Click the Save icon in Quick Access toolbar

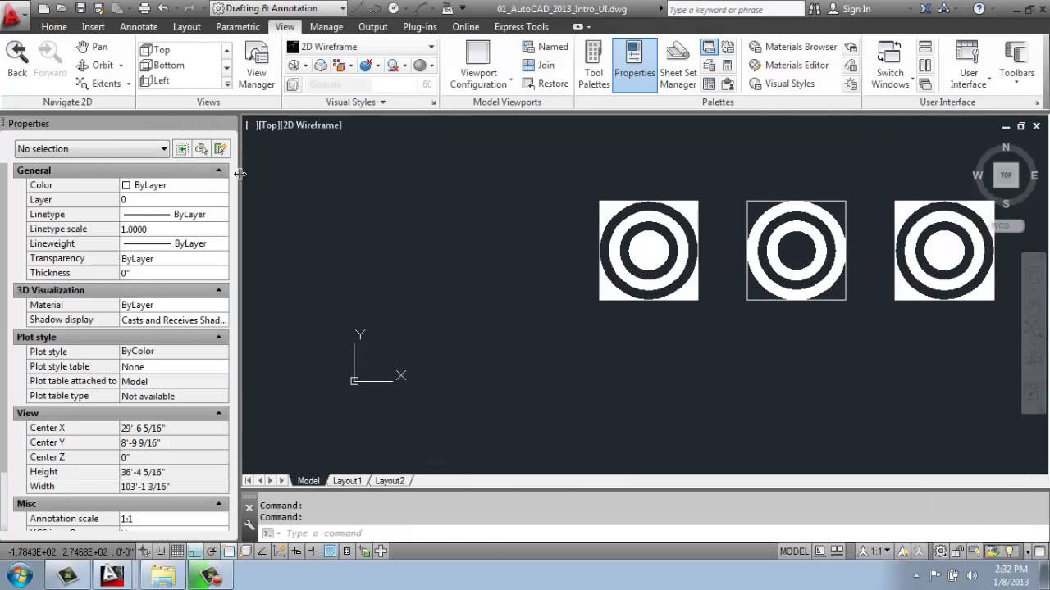[x=80, y=8]
